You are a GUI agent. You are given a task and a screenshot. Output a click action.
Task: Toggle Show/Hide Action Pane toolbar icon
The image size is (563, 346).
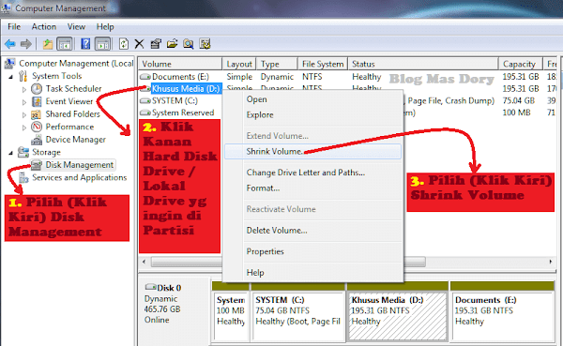tap(102, 44)
